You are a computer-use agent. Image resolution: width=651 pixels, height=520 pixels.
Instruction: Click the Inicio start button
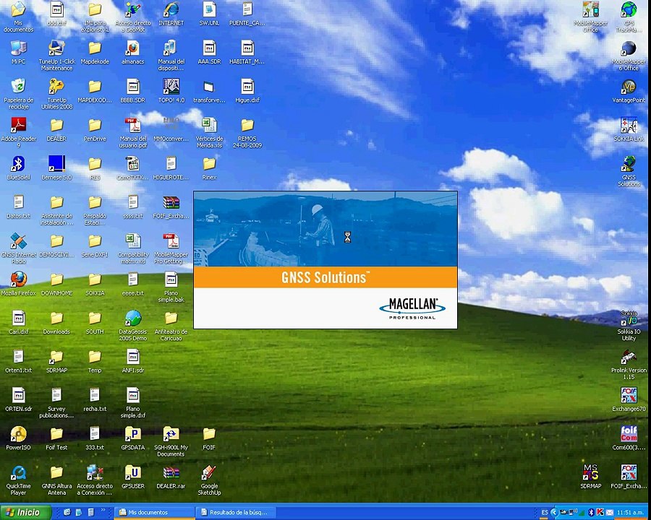pyautogui.click(x=25, y=513)
